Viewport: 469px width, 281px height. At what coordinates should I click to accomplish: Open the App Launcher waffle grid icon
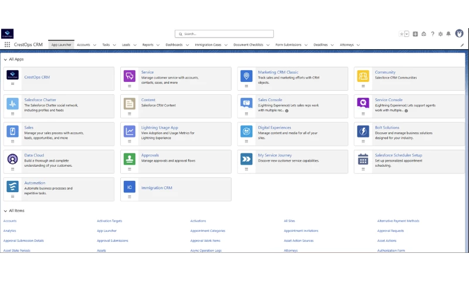pos(7,44)
